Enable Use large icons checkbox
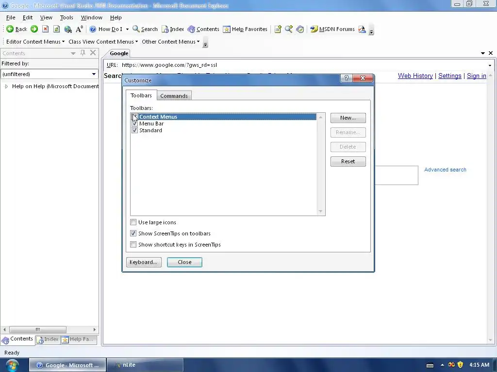This screenshot has width=497, height=372. coord(133,222)
